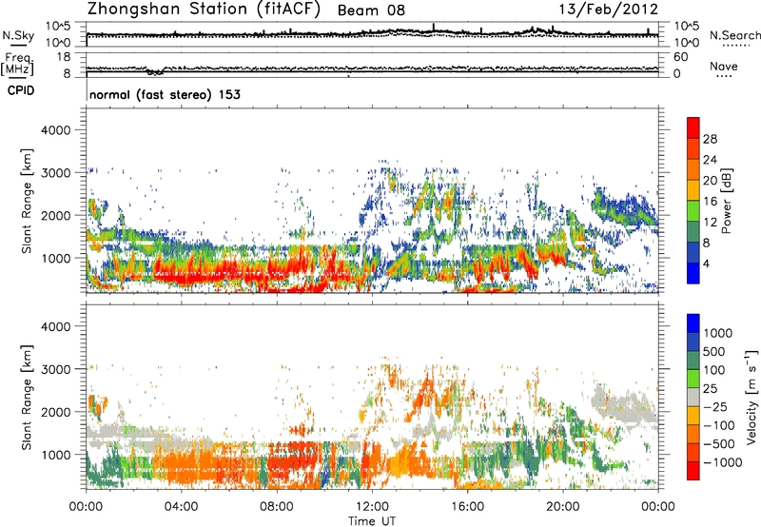Click the frequency line plot panel
This screenshot has height=527, width=761.
373,65
